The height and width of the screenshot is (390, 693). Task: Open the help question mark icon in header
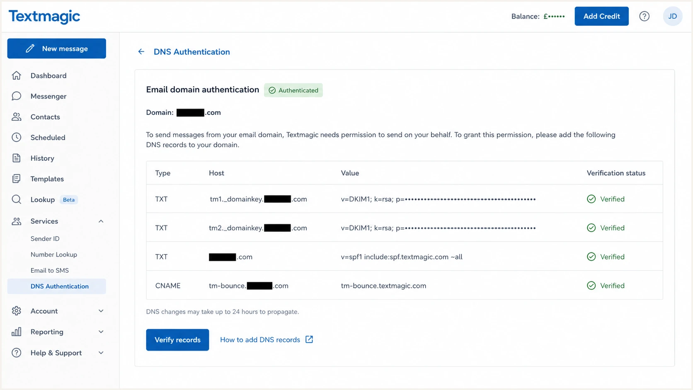[x=644, y=16]
